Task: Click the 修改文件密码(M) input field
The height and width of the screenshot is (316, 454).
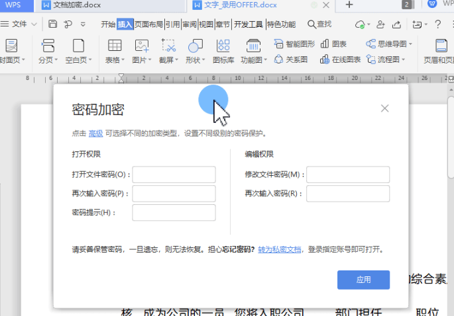Action: 348,175
